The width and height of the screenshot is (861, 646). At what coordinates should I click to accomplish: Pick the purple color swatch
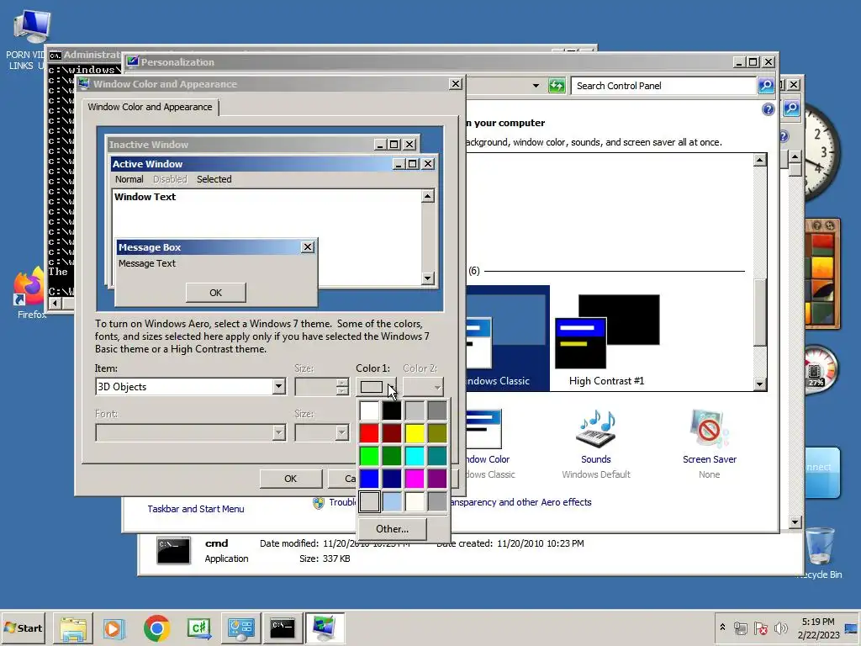point(437,479)
